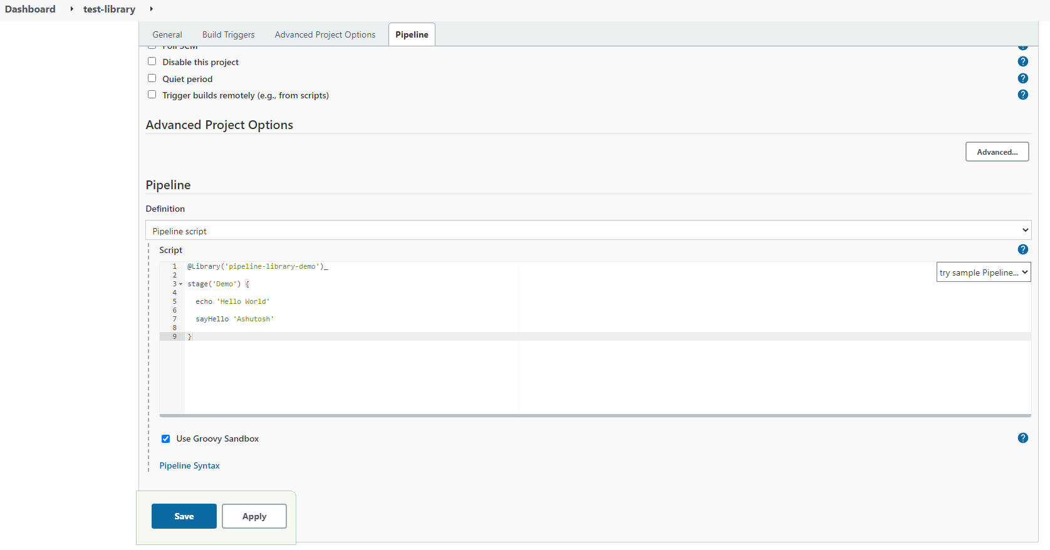
Task: Open help for Trigger builds remotely
Action: point(1023,95)
